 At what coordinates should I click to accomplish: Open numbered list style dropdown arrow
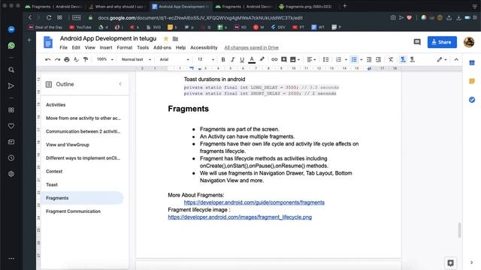tap(346, 59)
